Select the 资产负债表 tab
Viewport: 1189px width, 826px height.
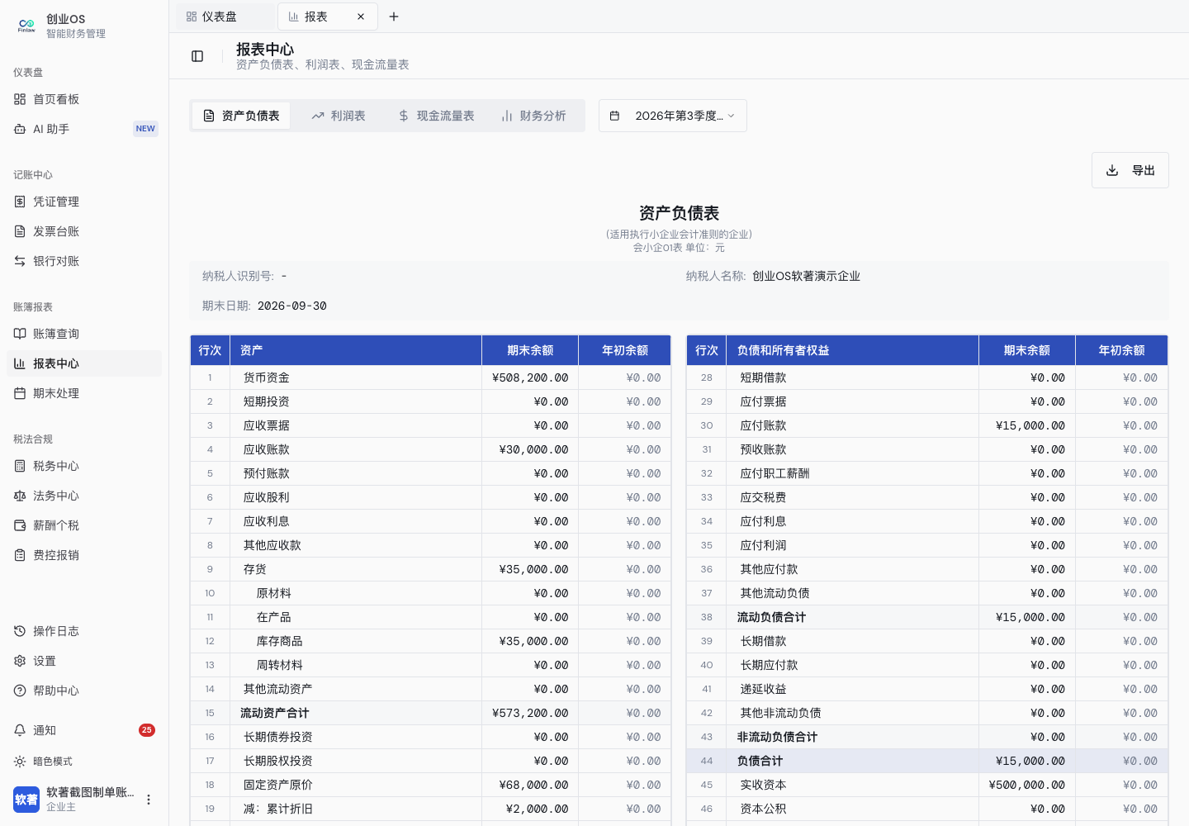pyautogui.click(x=241, y=116)
